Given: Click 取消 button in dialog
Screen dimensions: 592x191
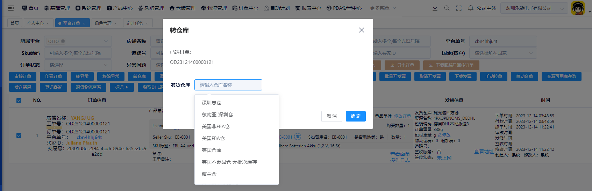Looking at the screenshot, I should pos(332,116).
